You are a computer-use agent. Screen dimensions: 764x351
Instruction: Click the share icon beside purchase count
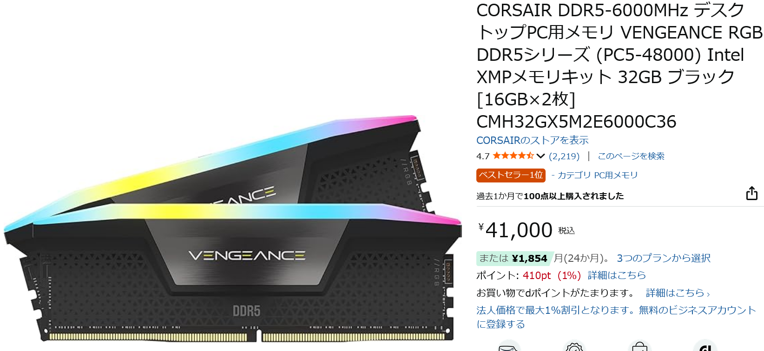[751, 193]
